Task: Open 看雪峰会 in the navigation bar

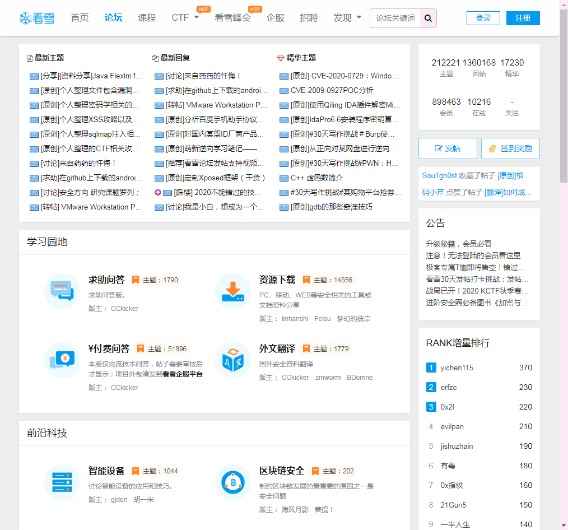Action: pos(232,17)
